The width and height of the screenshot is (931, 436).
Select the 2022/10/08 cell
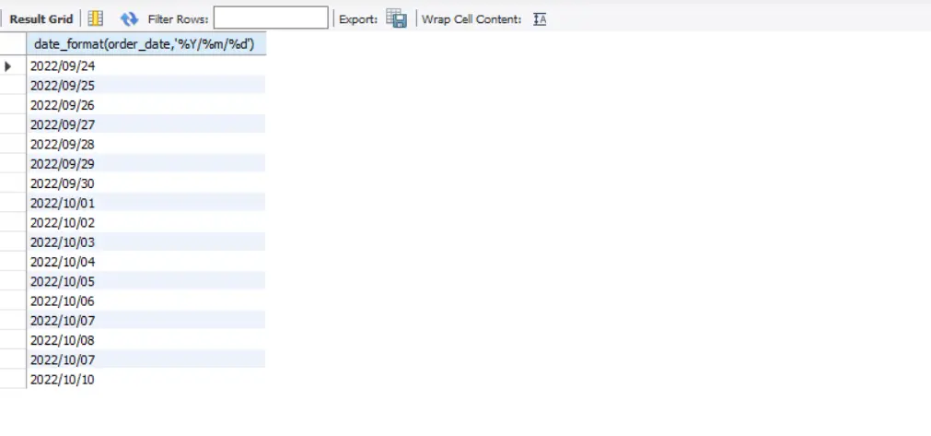pyautogui.click(x=63, y=340)
